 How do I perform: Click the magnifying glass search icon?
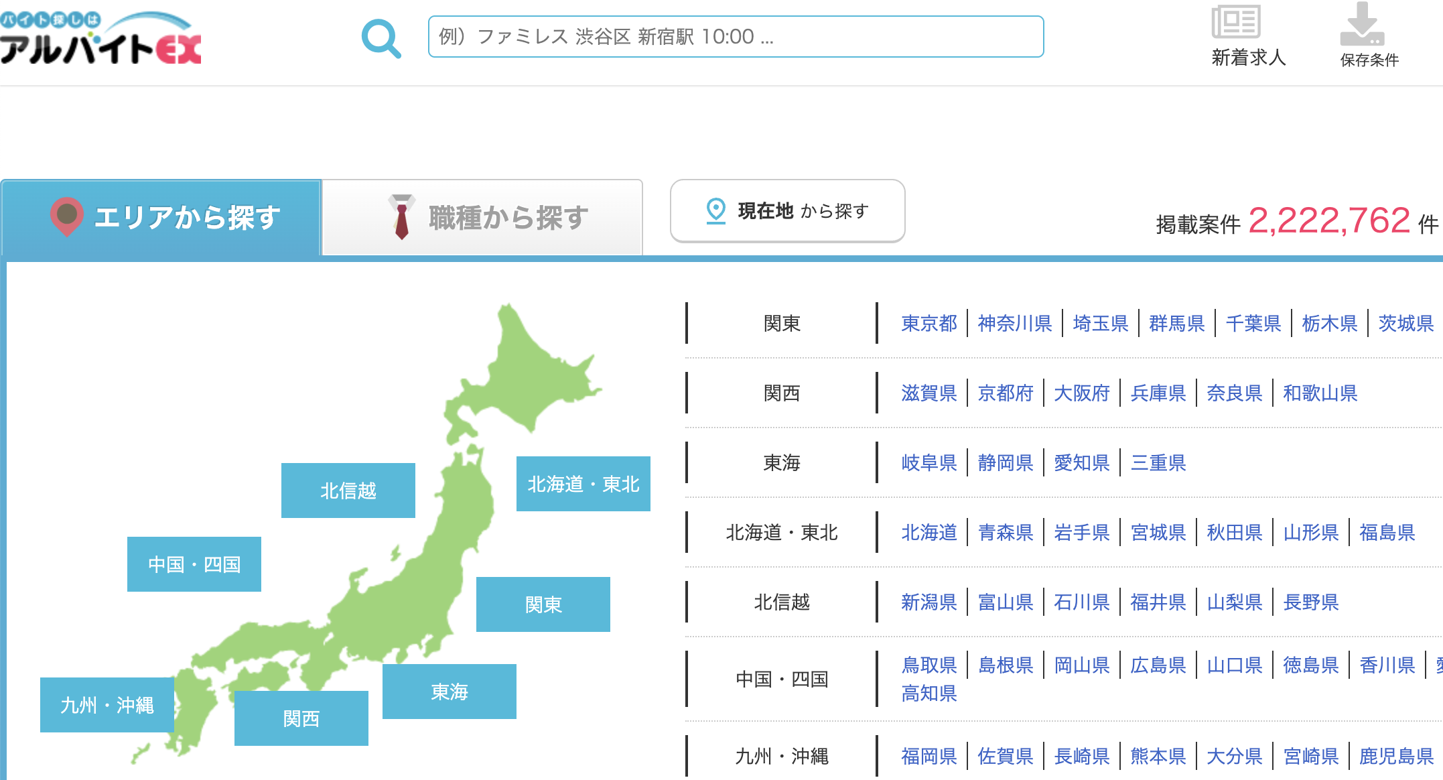pyautogui.click(x=381, y=38)
